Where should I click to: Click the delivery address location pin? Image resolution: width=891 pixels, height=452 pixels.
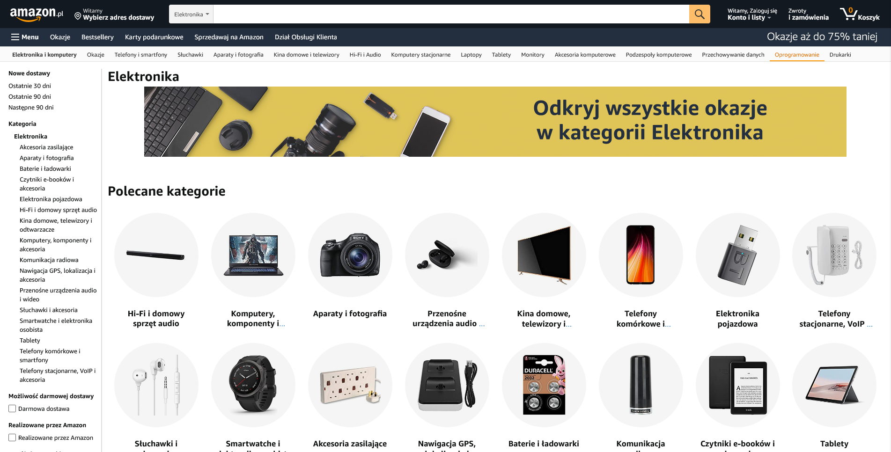[x=78, y=16]
